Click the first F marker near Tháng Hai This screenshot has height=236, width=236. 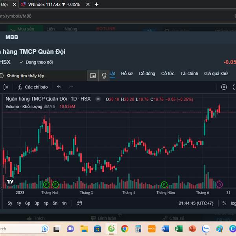tap(46, 184)
